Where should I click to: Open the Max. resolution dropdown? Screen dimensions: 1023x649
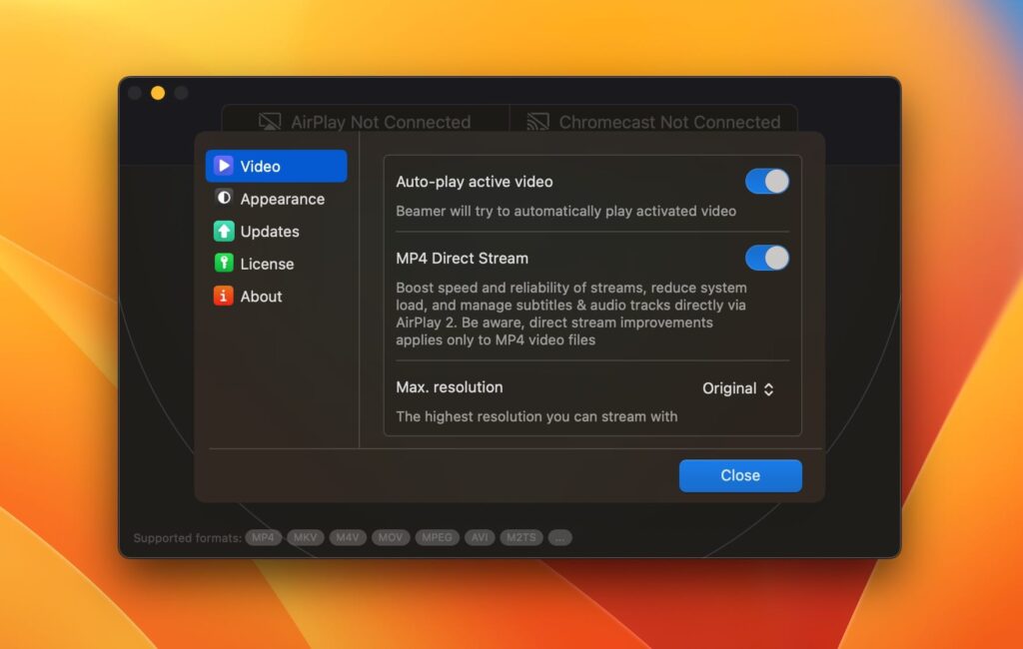(x=739, y=388)
